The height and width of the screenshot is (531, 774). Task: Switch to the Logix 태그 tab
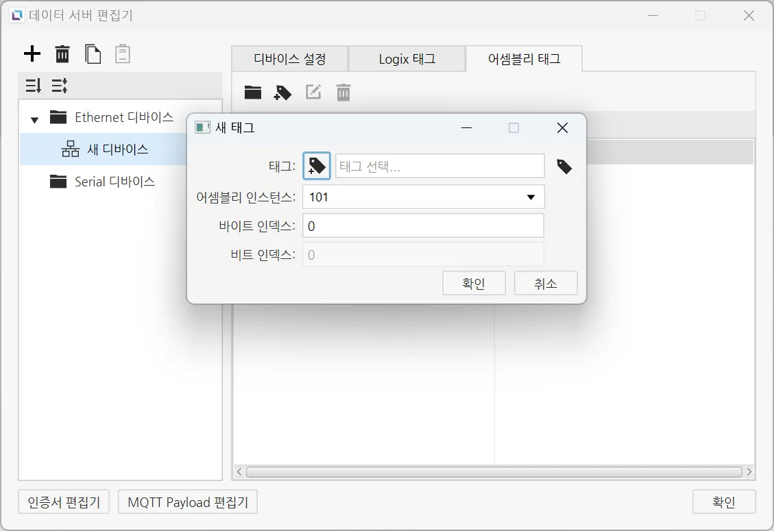tap(407, 59)
